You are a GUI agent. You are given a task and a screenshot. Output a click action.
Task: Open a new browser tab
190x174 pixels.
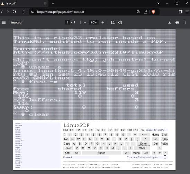click(x=53, y=3)
